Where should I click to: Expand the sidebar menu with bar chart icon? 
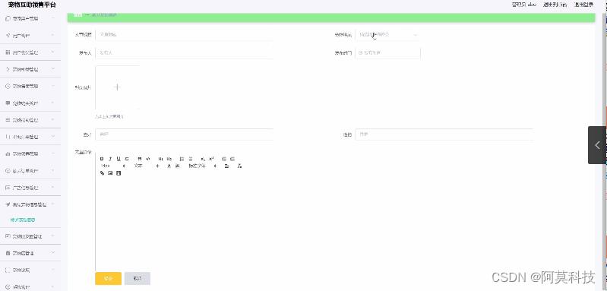click(30, 153)
